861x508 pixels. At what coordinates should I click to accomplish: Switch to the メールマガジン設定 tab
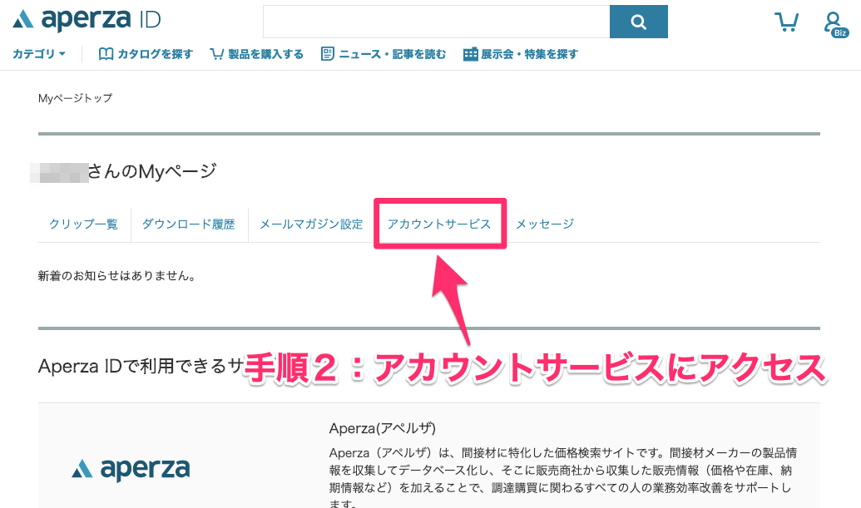pyautogui.click(x=309, y=223)
